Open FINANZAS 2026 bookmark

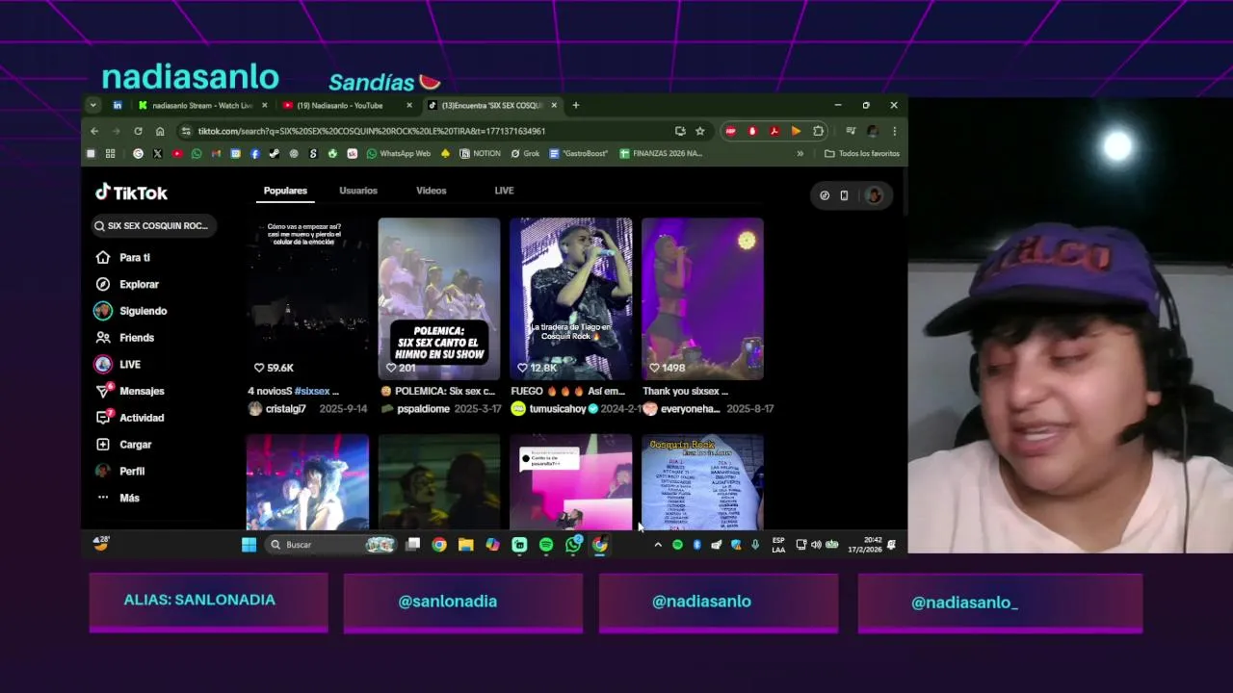click(x=661, y=154)
